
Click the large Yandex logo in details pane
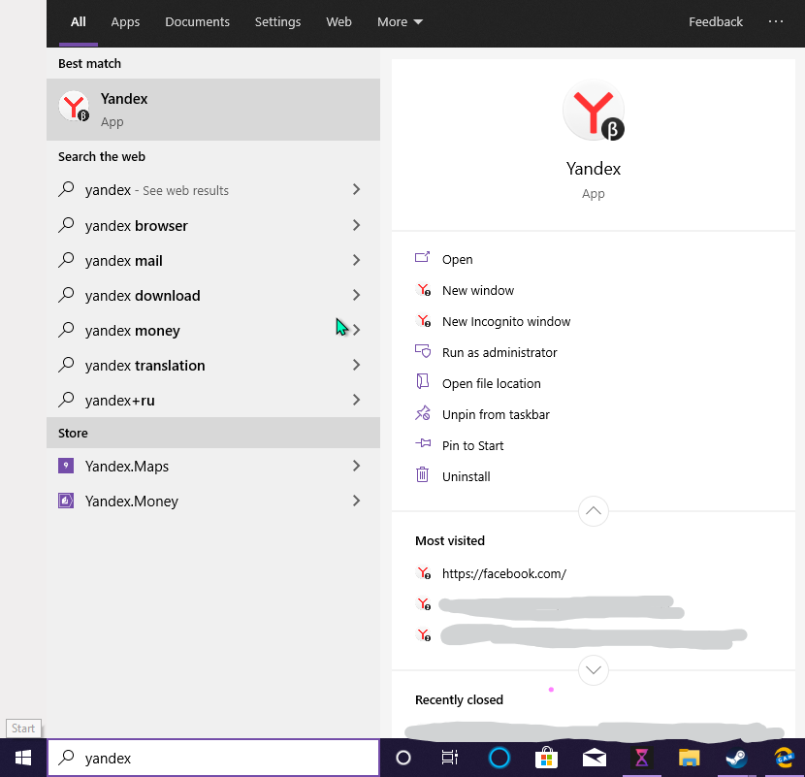pyautogui.click(x=594, y=111)
